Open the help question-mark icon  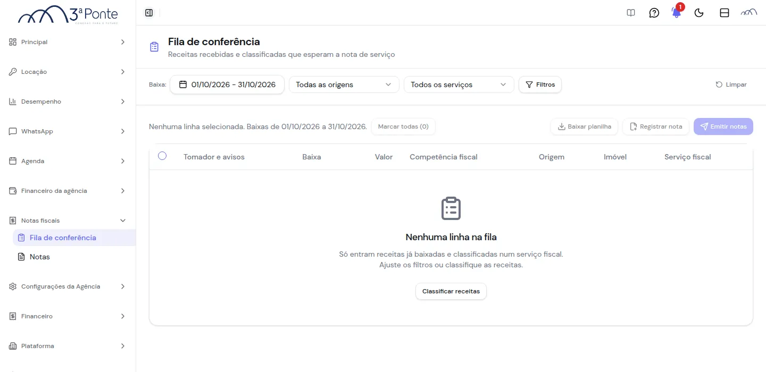point(654,13)
